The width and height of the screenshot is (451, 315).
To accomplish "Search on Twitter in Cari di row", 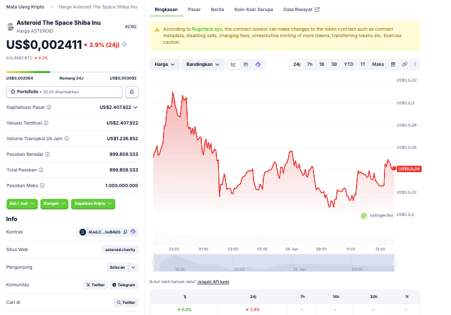I will point(126,303).
